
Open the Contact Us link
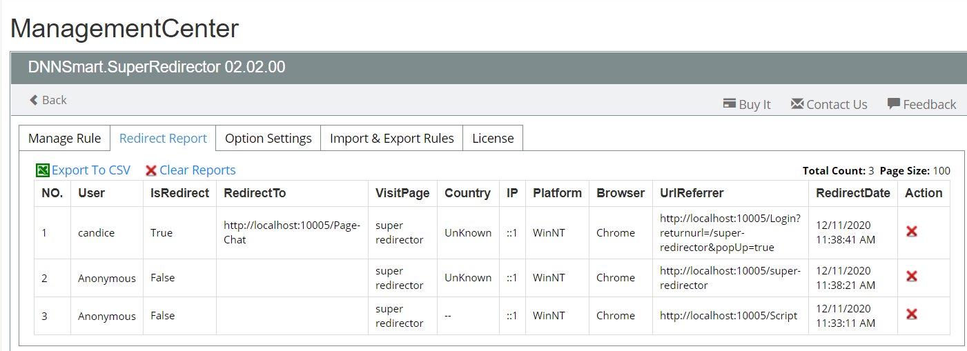pyautogui.click(x=837, y=104)
